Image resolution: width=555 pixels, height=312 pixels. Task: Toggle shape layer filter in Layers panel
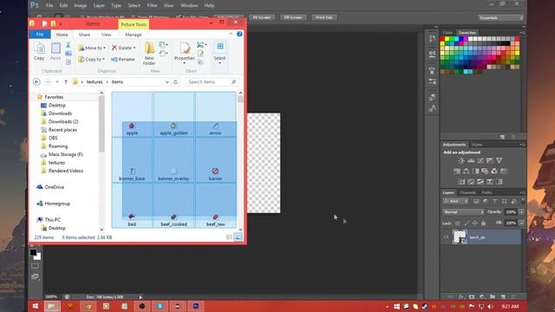click(x=505, y=201)
